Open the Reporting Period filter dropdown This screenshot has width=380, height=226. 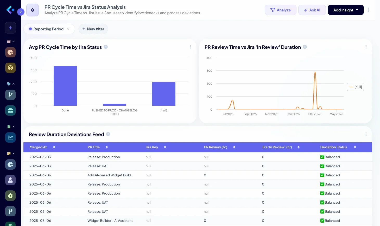coord(49,29)
